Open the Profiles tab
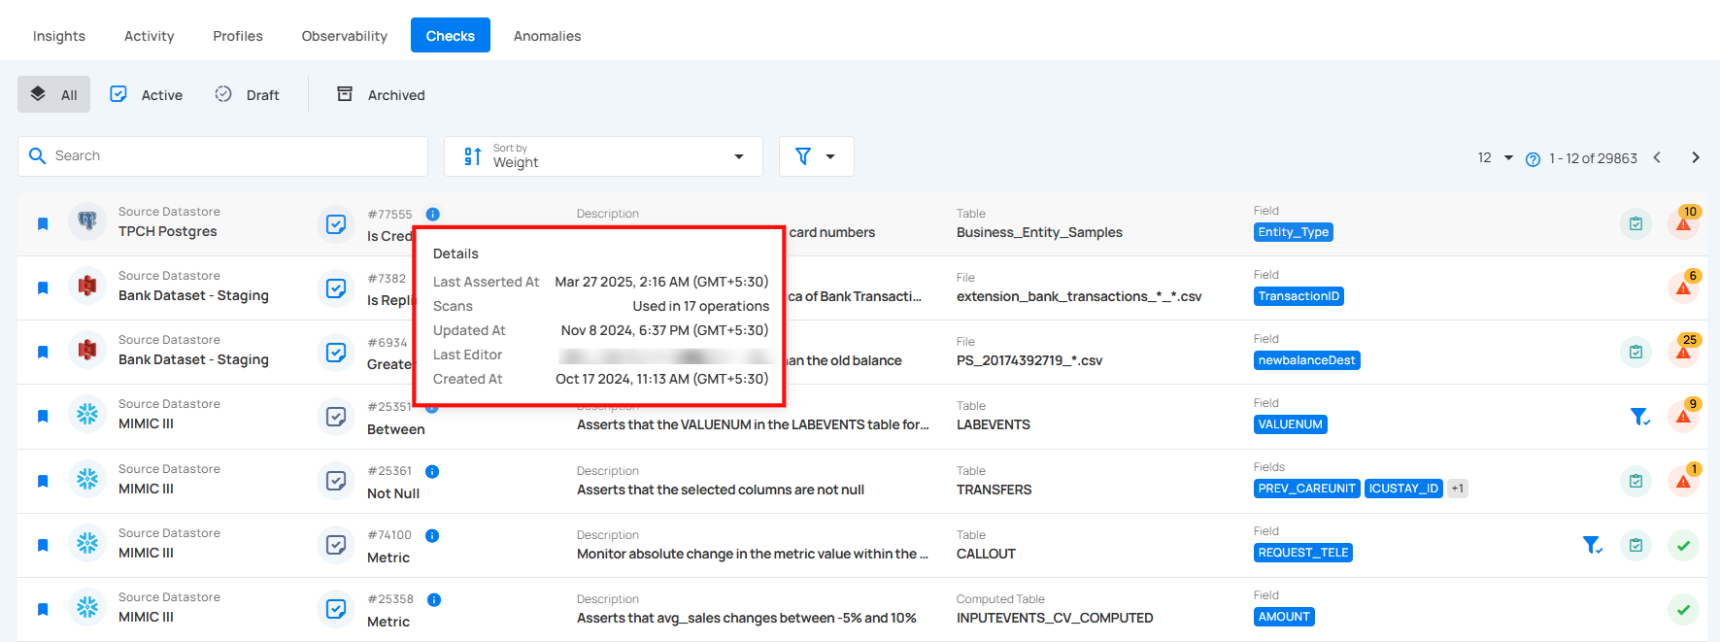 [238, 36]
